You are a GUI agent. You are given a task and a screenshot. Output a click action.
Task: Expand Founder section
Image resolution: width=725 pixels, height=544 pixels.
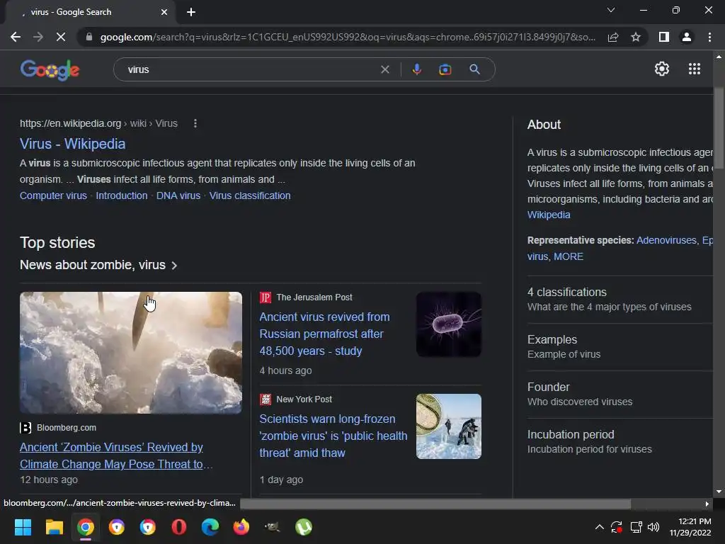click(x=620, y=394)
